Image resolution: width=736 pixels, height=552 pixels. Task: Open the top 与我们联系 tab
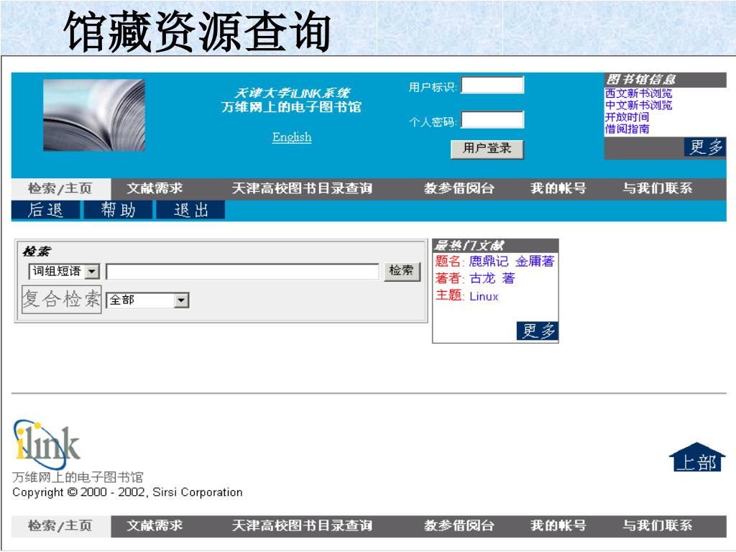(x=657, y=189)
